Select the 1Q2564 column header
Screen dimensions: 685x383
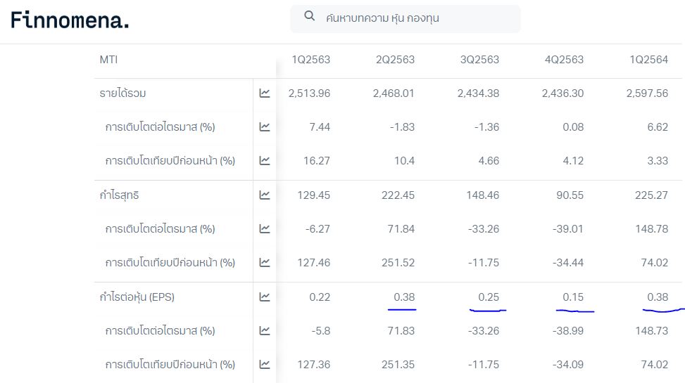pyautogui.click(x=649, y=60)
